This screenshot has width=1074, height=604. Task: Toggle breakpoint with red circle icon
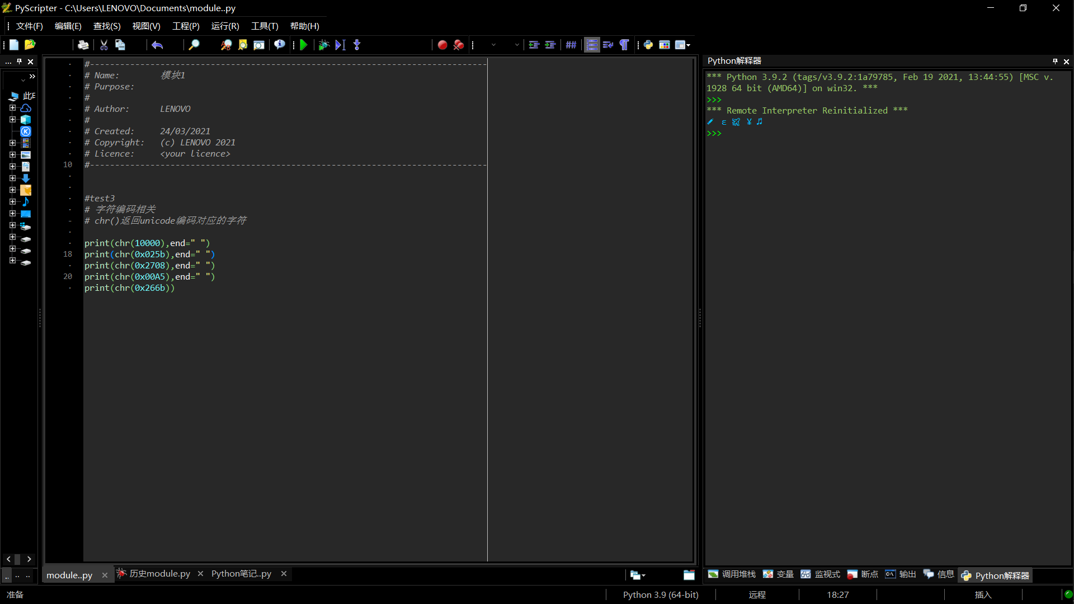(x=442, y=45)
